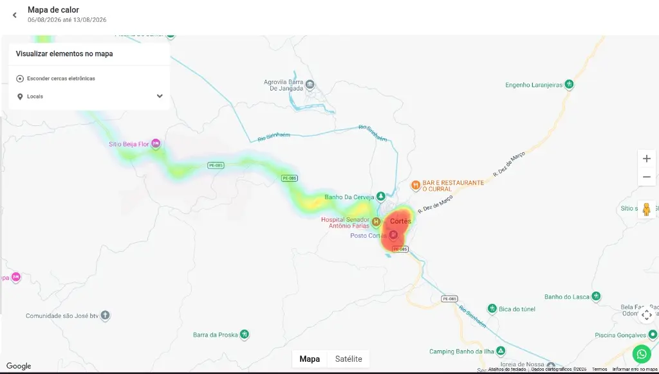
Task: Click the Visualizar elementos no mapa heading
Action: tap(64, 54)
